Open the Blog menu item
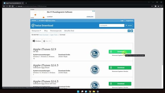The height and width of the screenshot is (93, 165). tap(46, 31)
